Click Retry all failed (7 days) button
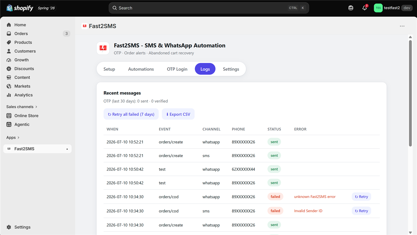 [x=131, y=114]
